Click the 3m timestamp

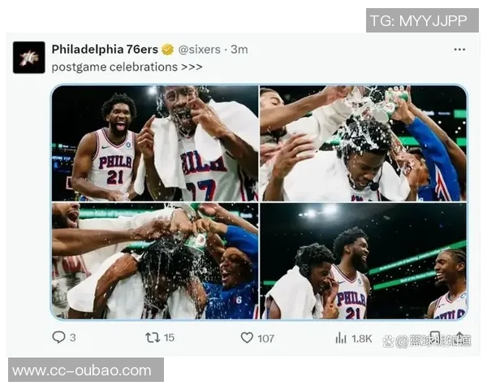239,50
